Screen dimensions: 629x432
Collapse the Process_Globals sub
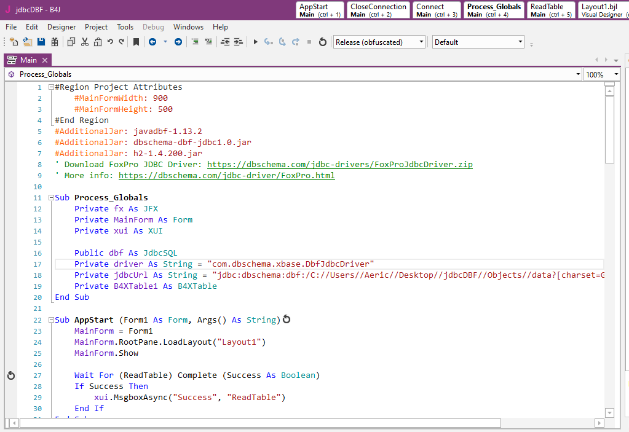51,198
